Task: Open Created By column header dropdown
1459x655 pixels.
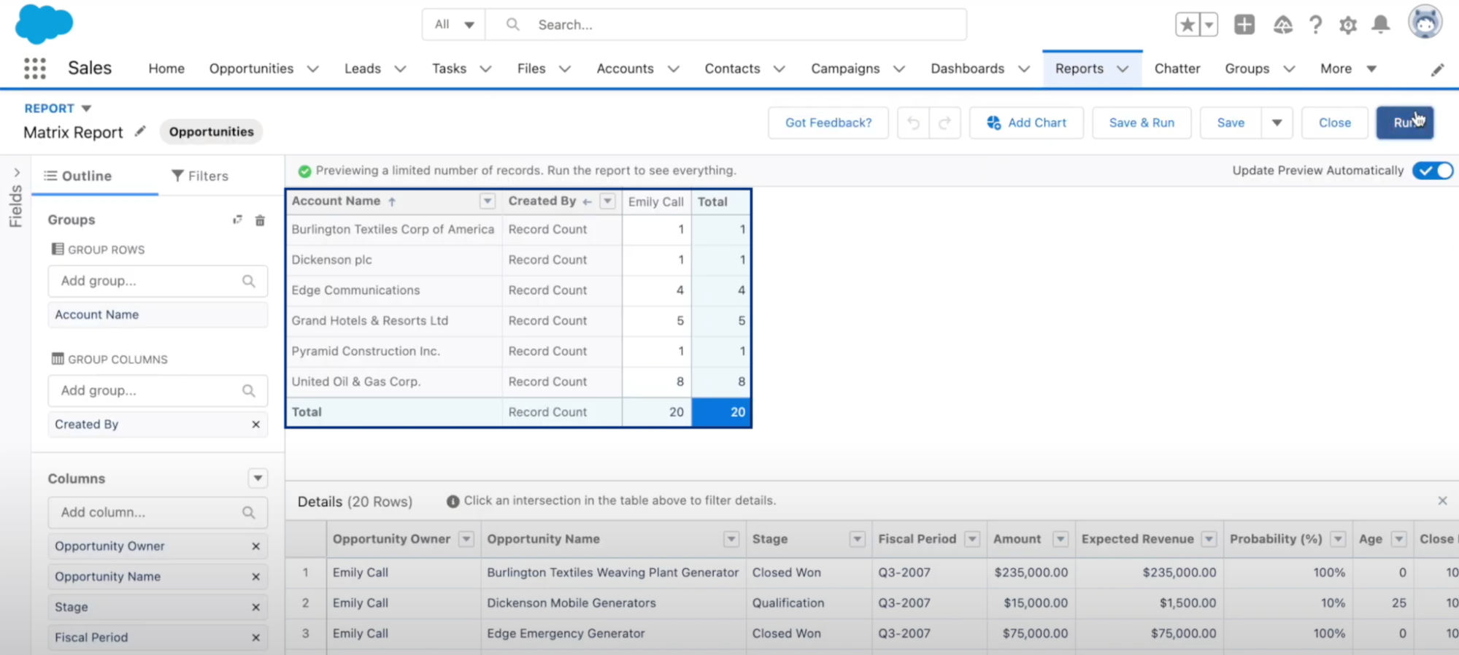Action: (607, 201)
